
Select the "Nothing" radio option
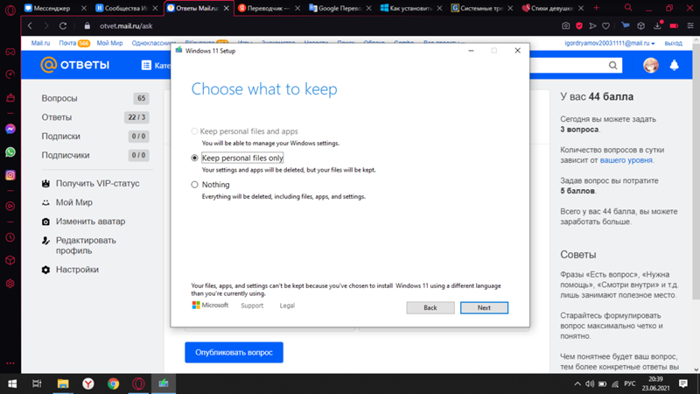194,185
